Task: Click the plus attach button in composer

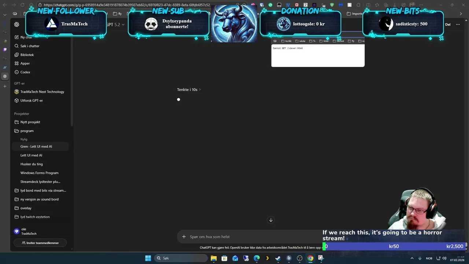Action: coord(184,236)
